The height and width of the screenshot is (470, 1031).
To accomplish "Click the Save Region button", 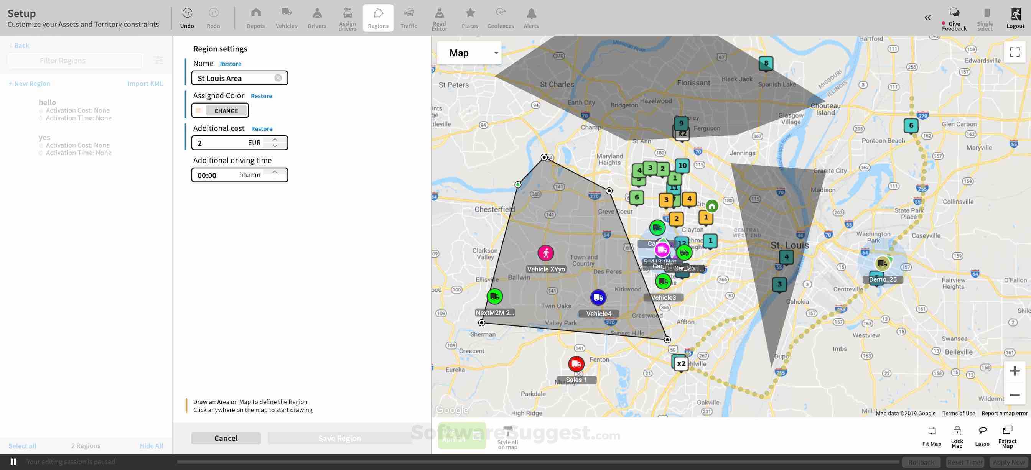I will (339, 438).
